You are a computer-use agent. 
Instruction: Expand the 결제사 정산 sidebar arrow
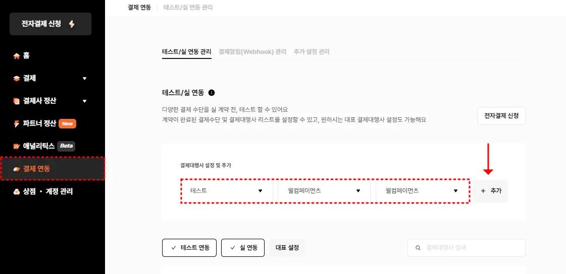(x=84, y=101)
